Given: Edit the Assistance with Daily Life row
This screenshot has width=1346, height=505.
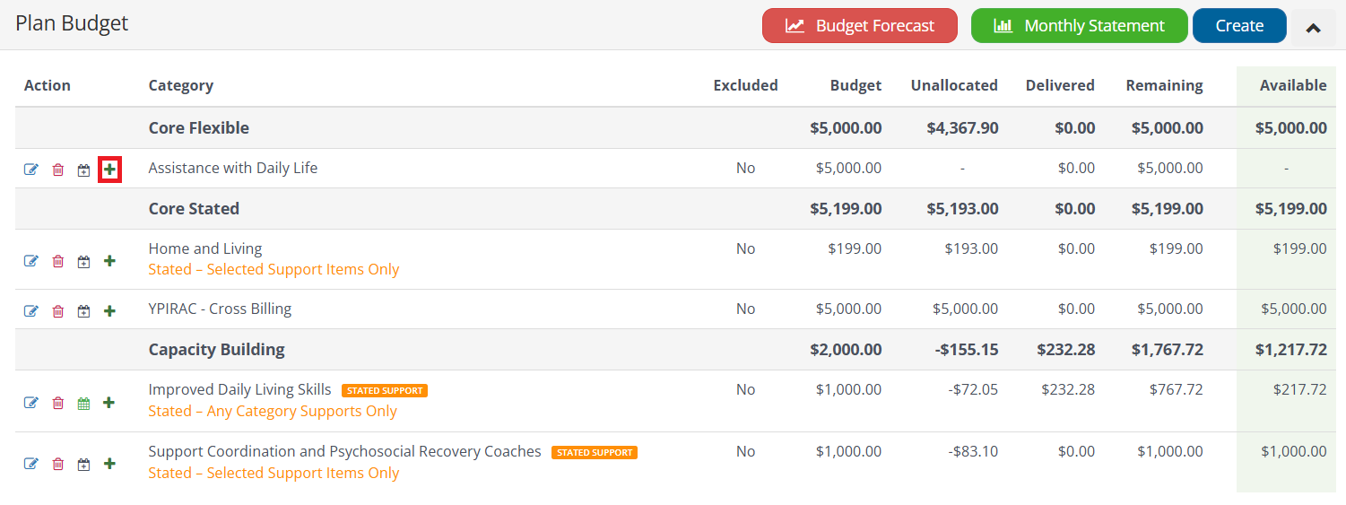Looking at the screenshot, I should [31, 170].
